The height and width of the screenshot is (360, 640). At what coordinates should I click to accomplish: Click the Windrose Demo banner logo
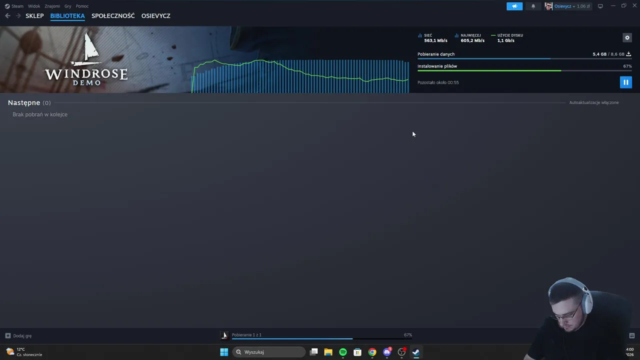pyautogui.click(x=86, y=59)
